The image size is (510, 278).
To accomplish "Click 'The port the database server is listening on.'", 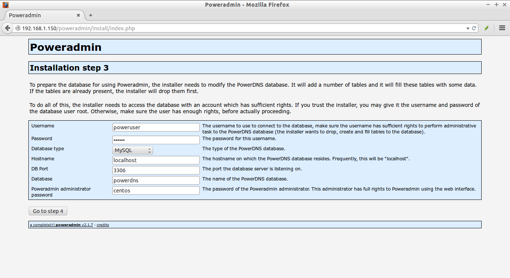I will 252,169.
